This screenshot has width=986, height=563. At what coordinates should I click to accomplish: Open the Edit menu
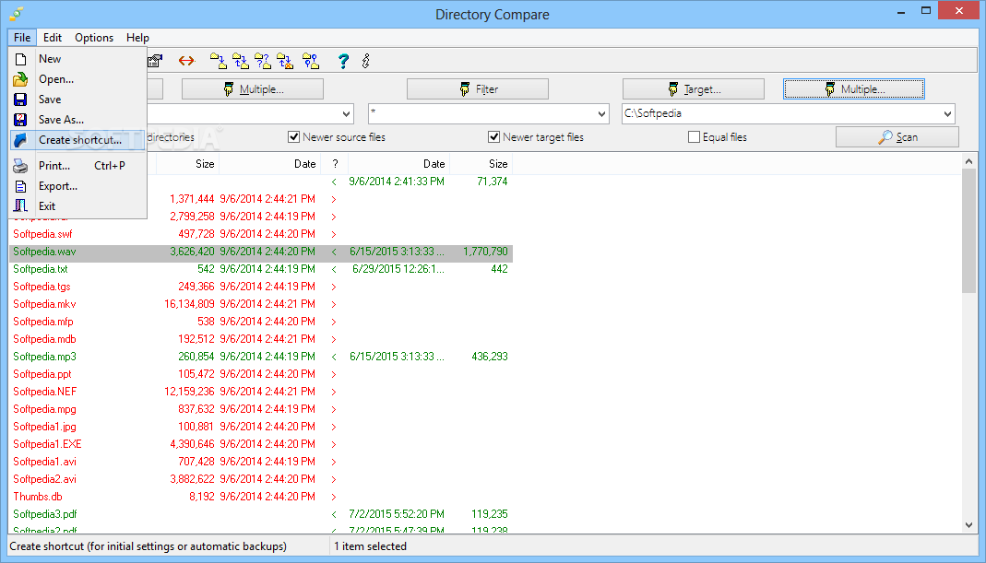(x=53, y=38)
